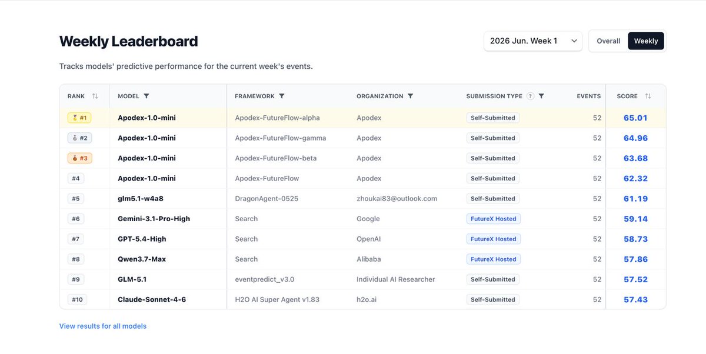Viewport: 706px width, 354px height.
Task: Click the score 62.32
Action: tap(635, 178)
